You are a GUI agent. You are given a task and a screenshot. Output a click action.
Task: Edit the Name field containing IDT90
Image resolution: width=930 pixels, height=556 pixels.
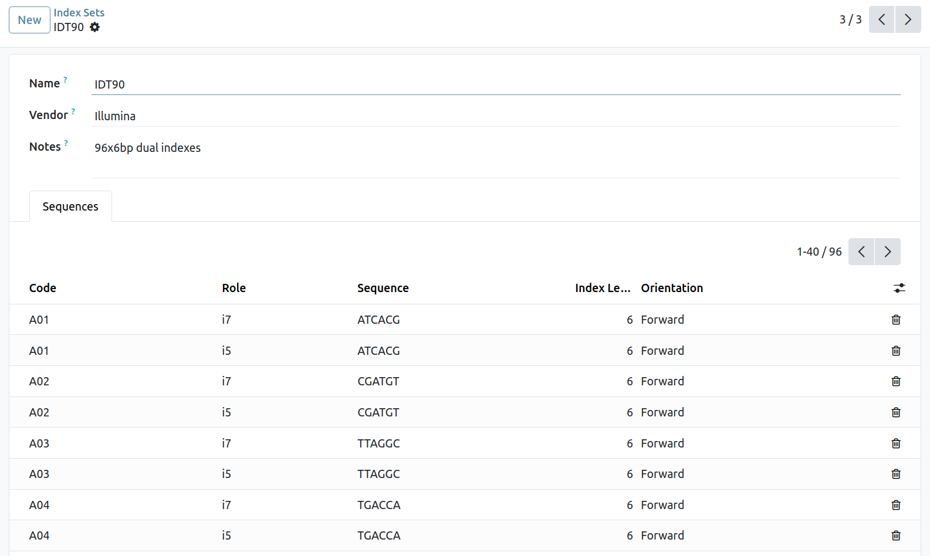coord(496,84)
